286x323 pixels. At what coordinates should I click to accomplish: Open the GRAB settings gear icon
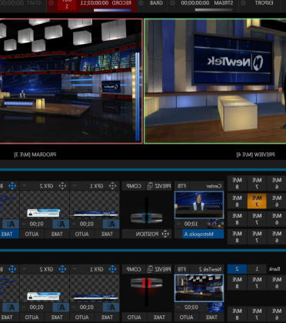(141, 3)
